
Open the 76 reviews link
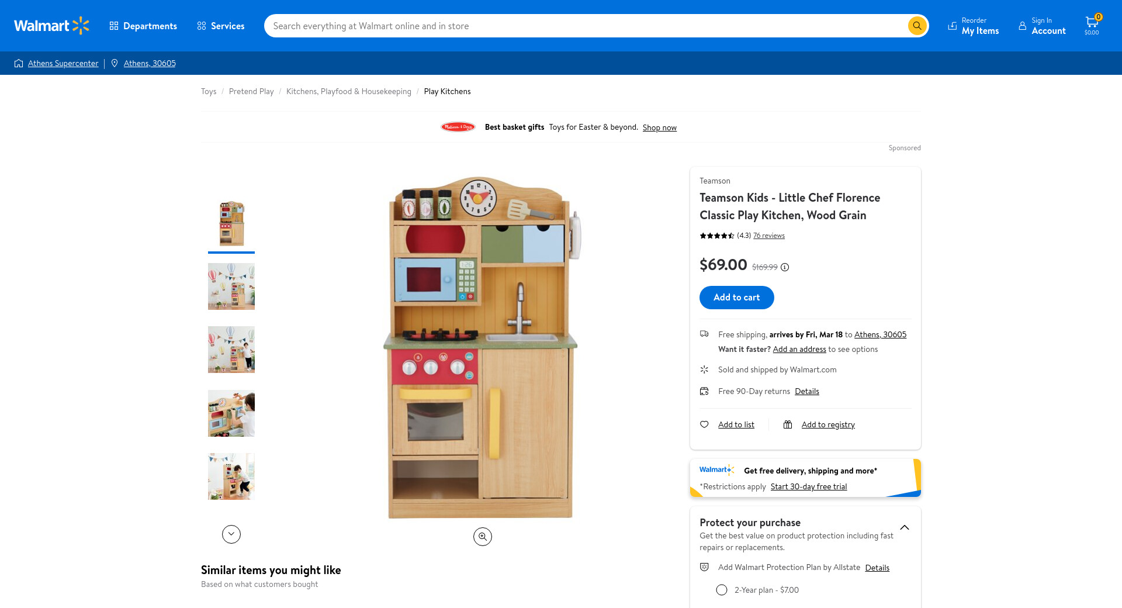click(x=768, y=236)
